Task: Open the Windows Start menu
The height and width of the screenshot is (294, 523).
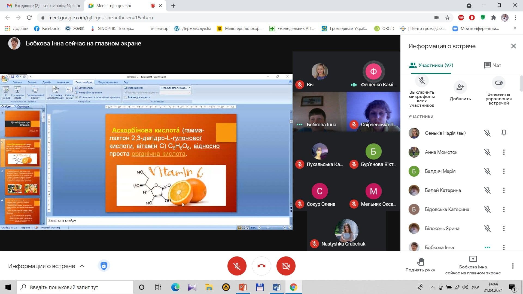Action: tap(8, 287)
